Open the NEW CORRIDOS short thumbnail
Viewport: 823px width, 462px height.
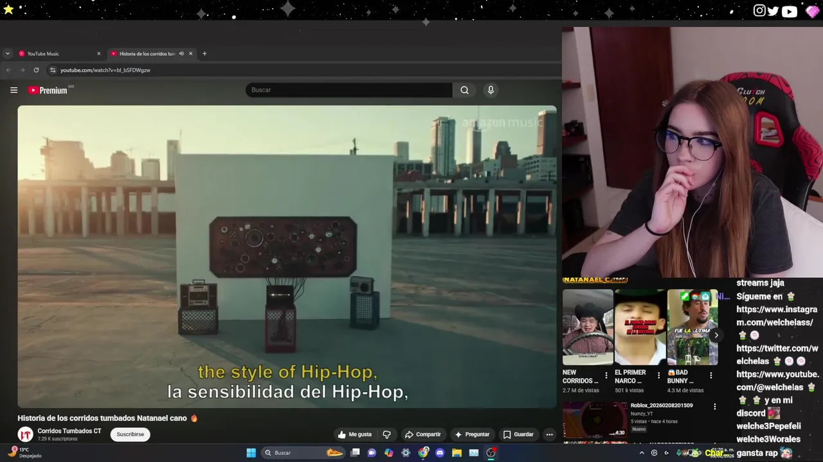point(588,327)
